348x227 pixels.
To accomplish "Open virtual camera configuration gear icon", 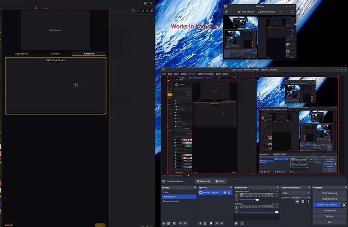I will pyautogui.click(x=344, y=205).
